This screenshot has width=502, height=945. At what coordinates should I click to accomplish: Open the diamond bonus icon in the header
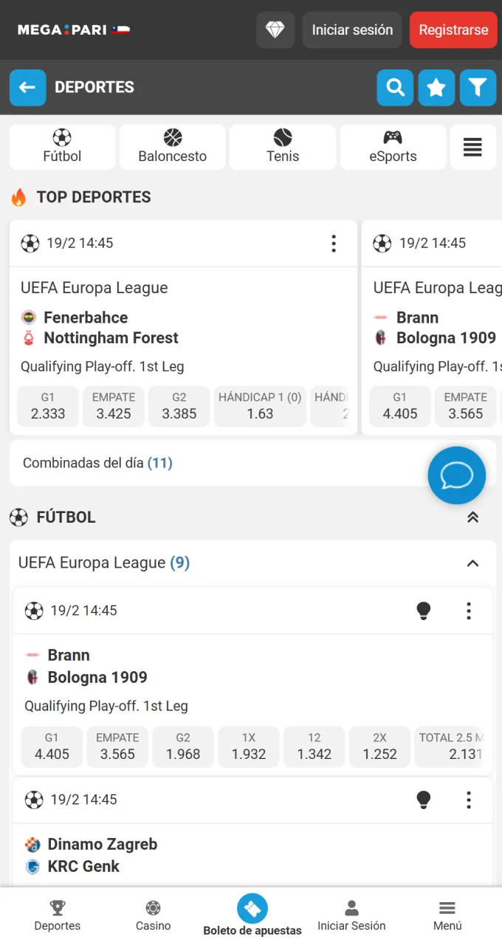(x=275, y=30)
